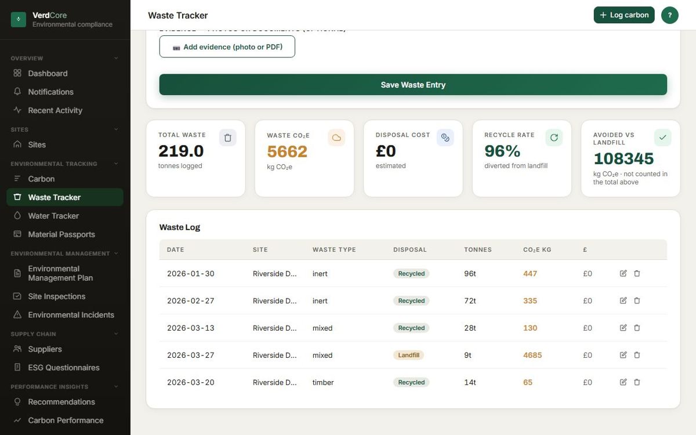The width and height of the screenshot is (696, 435).
Task: Delete the 2026-01-30 waste entry
Action: click(x=637, y=273)
